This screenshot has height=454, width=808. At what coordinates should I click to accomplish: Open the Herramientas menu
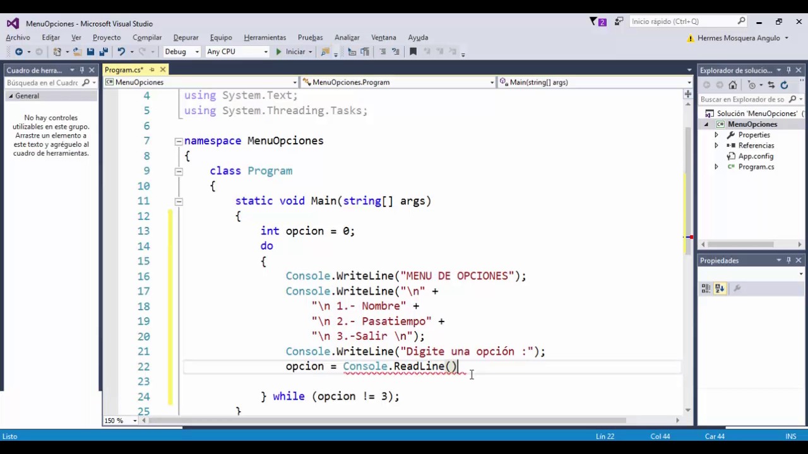click(265, 38)
